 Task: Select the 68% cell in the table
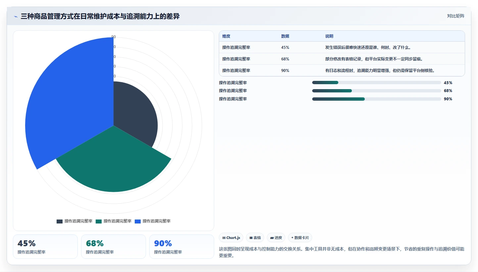click(x=285, y=59)
